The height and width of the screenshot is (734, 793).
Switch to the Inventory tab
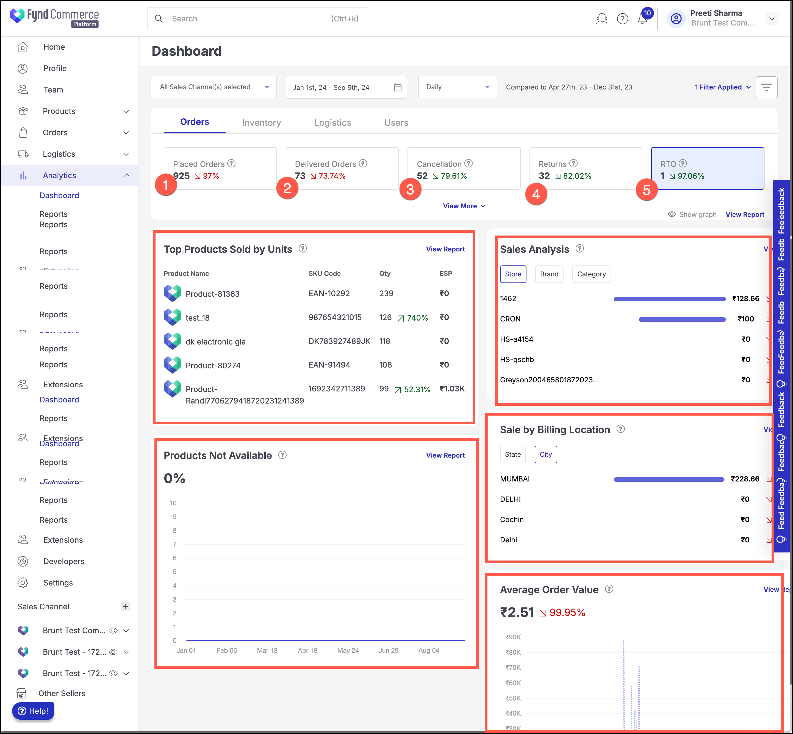point(262,123)
